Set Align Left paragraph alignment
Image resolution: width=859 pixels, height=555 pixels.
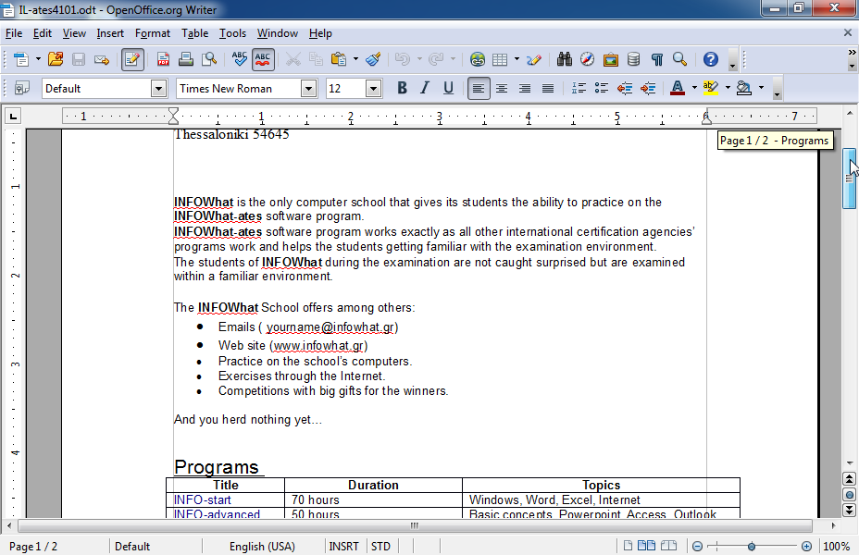[479, 88]
